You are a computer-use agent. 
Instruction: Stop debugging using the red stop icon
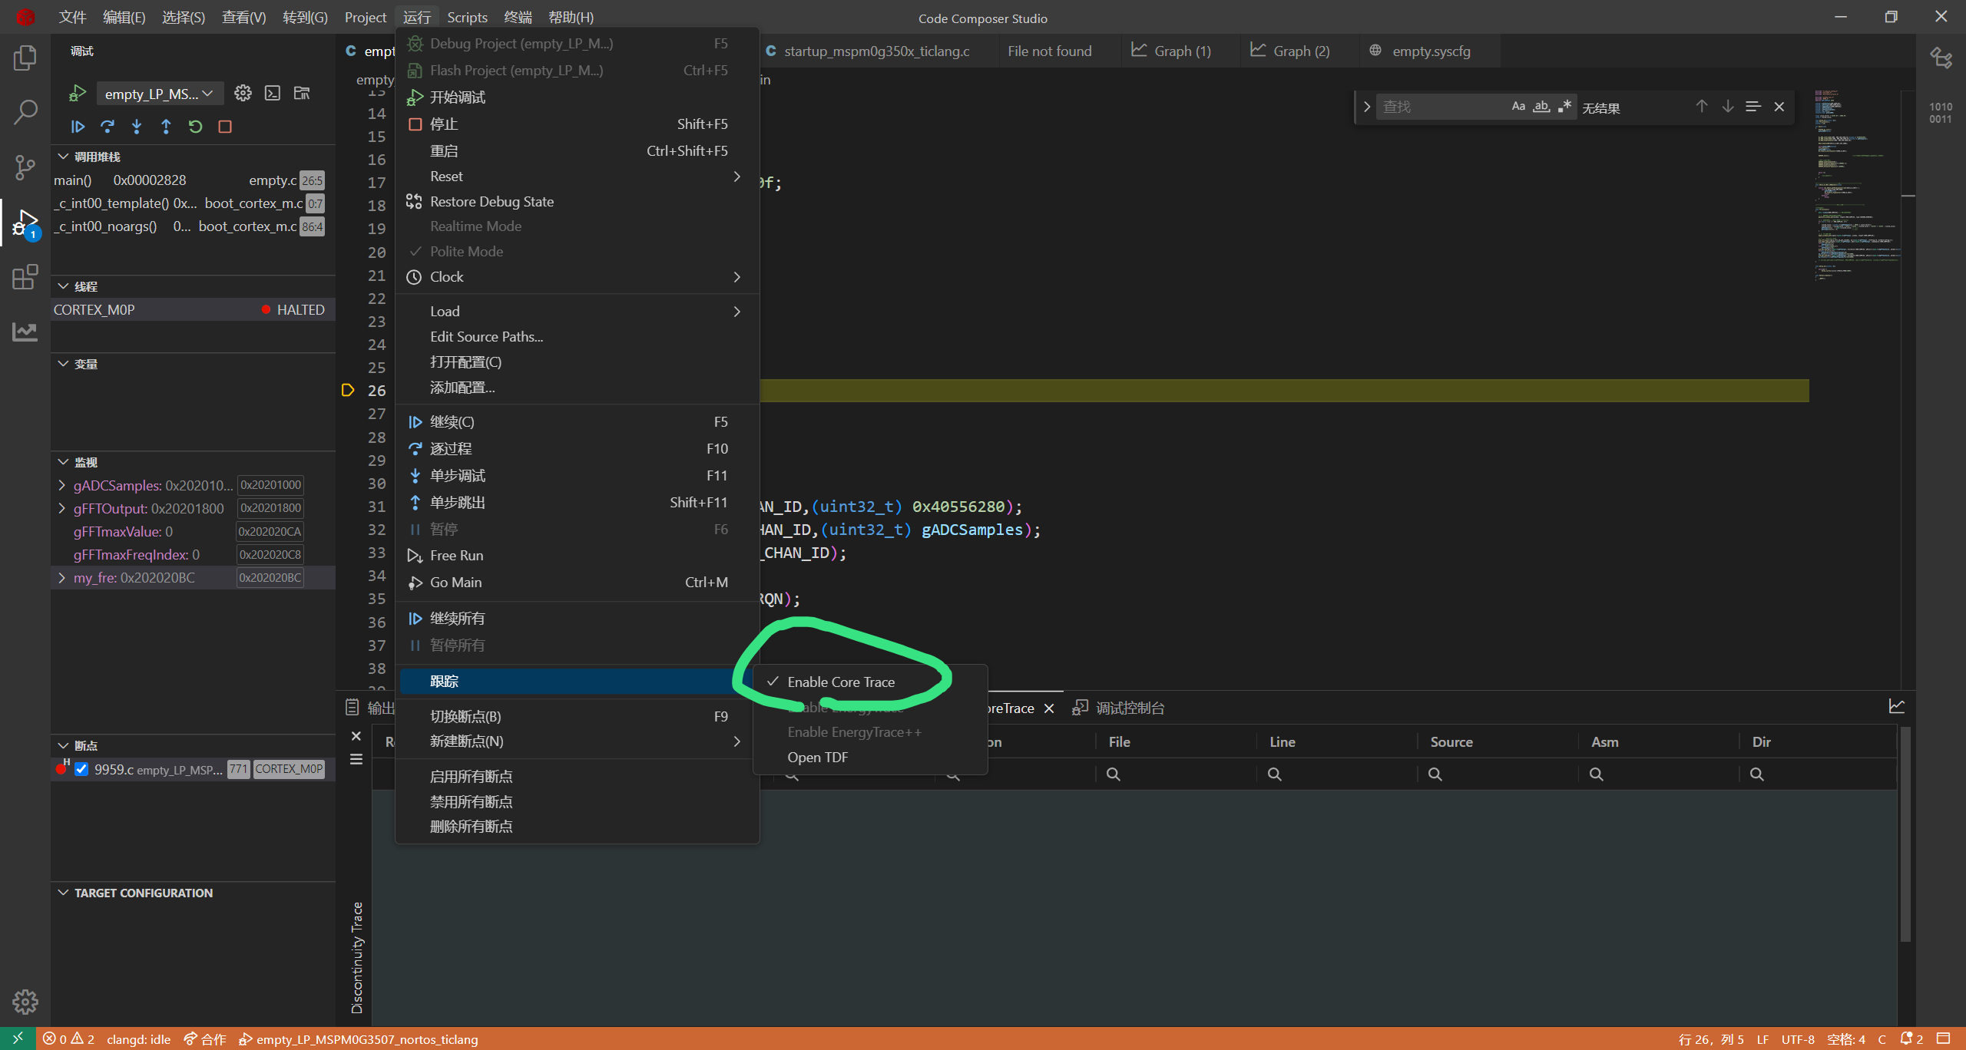(223, 127)
